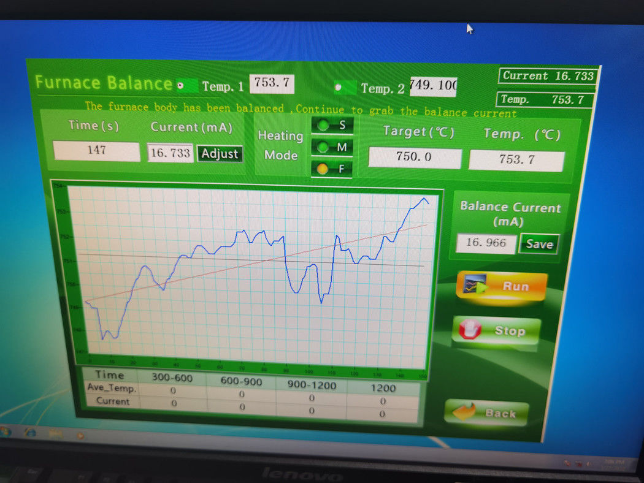Open the File Explorer taskbar icon
644x483 pixels.
[55, 434]
